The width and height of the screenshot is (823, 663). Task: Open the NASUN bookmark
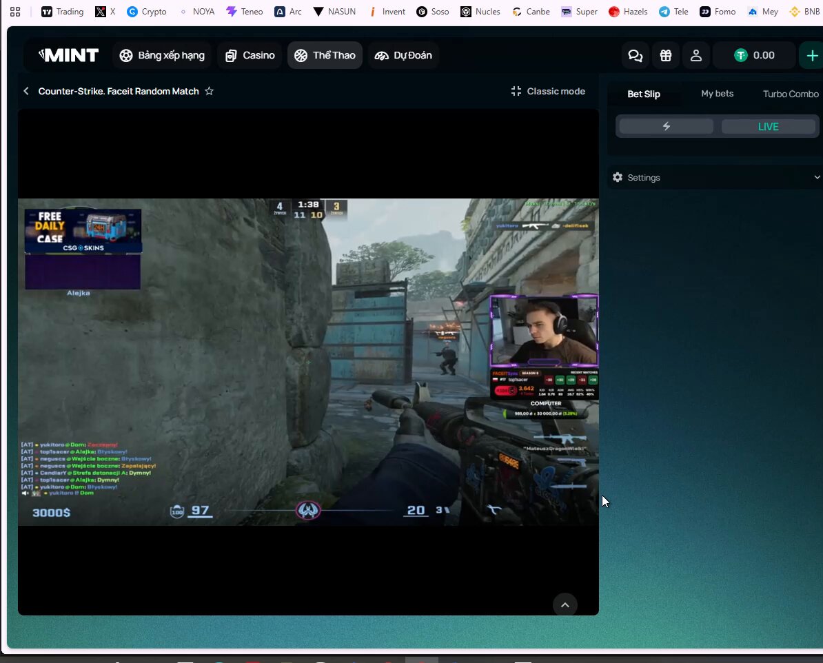tap(334, 12)
